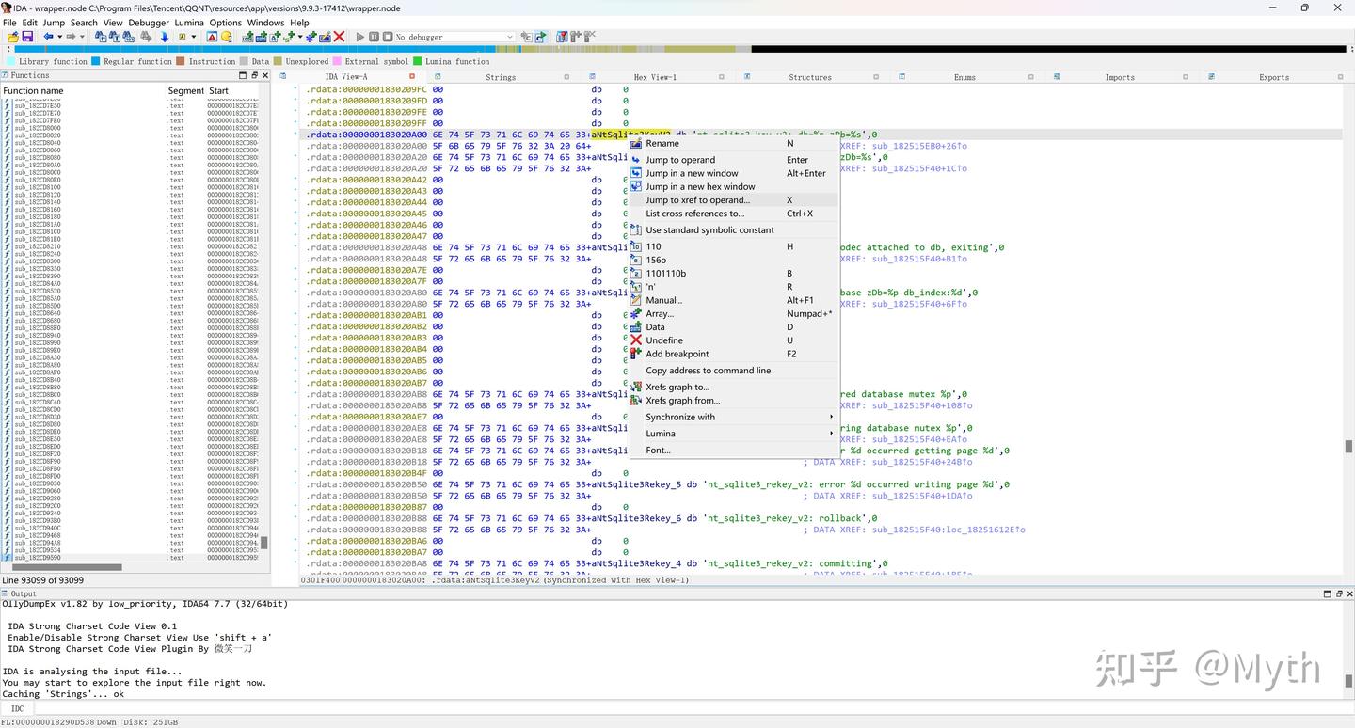The width and height of the screenshot is (1355, 728).
Task: Open the Structures tab
Action: point(810,77)
